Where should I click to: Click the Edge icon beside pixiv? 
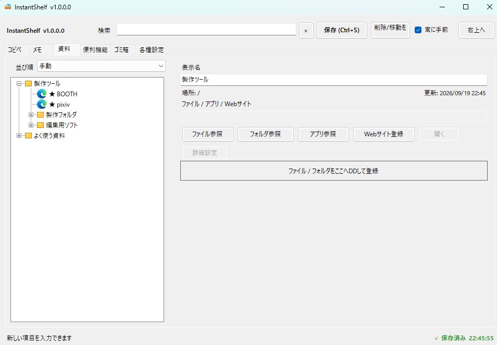tap(42, 104)
